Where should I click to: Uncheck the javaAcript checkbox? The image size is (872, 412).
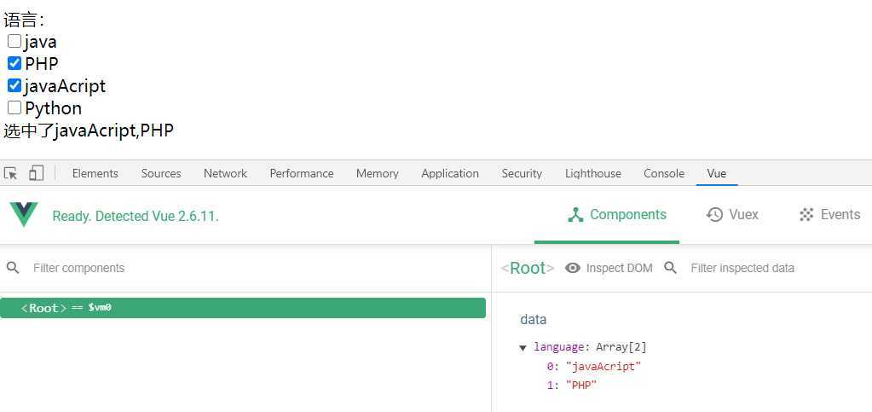click(14, 85)
